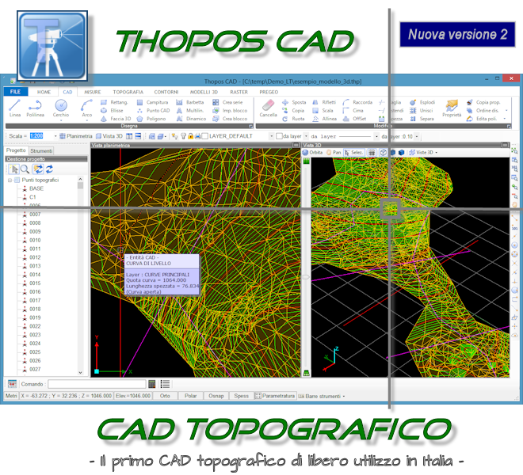Toggle wireframe cube view in Vista 3D
523x475 pixels.
(x=384, y=152)
